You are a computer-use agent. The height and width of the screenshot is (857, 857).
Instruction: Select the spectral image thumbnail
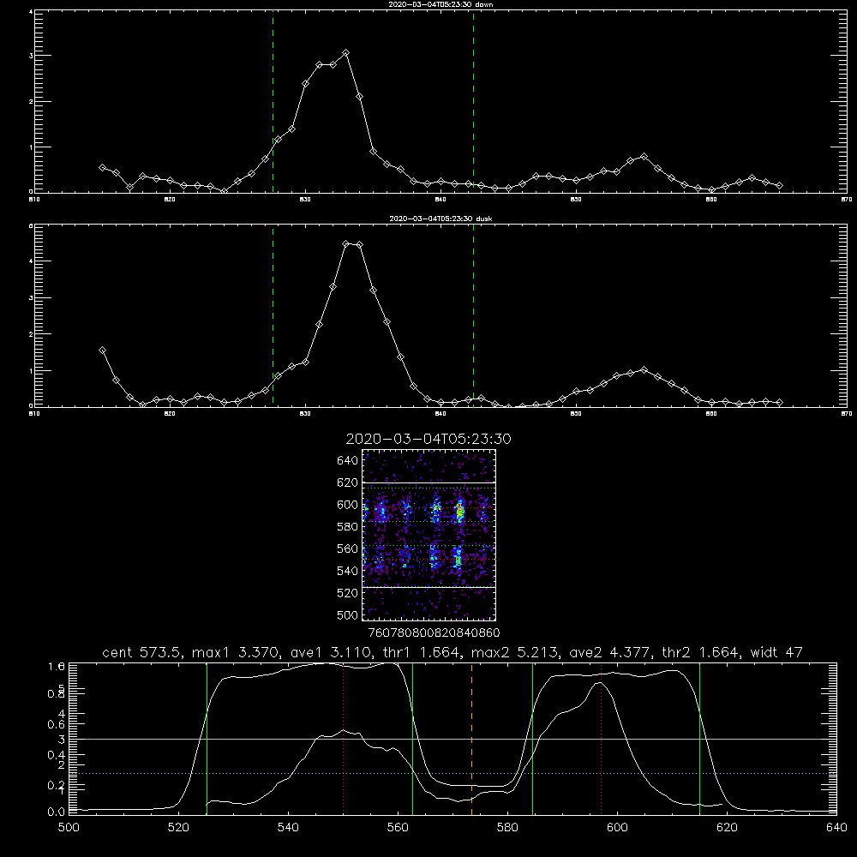429,535
